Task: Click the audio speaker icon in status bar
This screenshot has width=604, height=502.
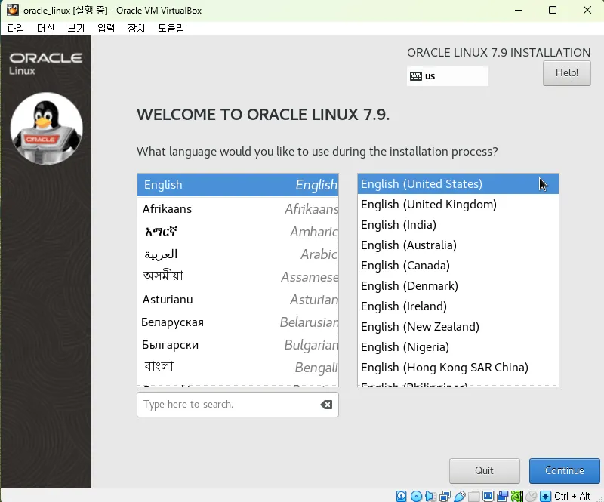Action: tap(430, 496)
